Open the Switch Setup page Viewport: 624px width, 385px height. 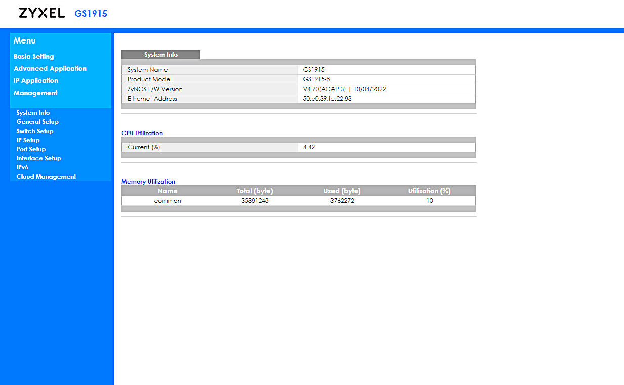pos(35,131)
